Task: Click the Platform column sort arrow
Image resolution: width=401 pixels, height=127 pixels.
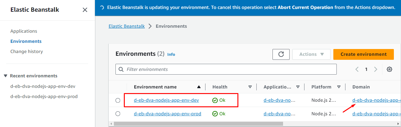Action: coord(339,87)
